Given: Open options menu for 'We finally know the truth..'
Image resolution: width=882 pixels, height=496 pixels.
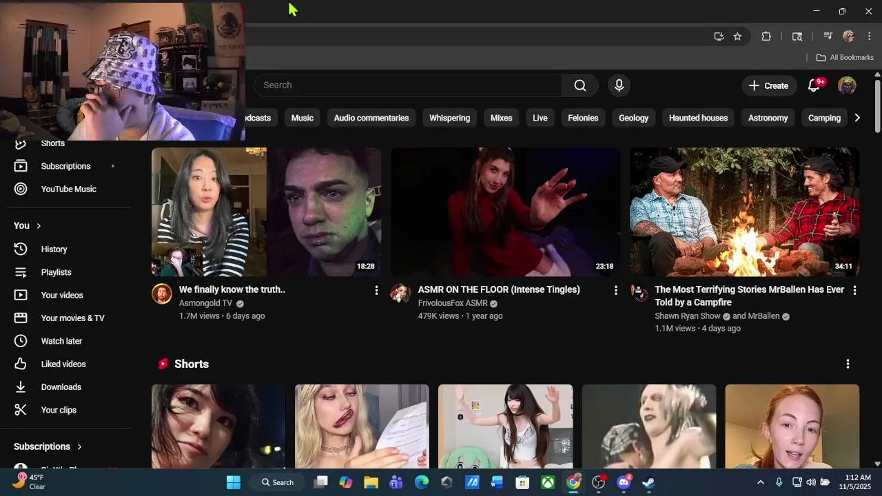Looking at the screenshot, I should tap(376, 291).
